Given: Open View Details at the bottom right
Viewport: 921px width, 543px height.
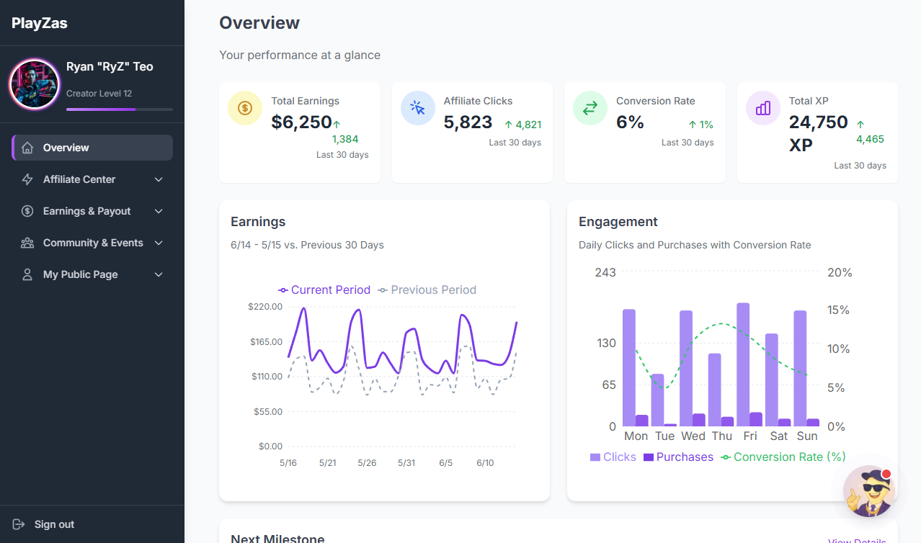Looking at the screenshot, I should pyautogui.click(x=857, y=539).
